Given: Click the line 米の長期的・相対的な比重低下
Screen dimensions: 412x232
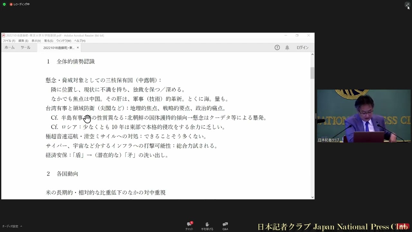Looking at the screenshot, I should (x=106, y=192).
